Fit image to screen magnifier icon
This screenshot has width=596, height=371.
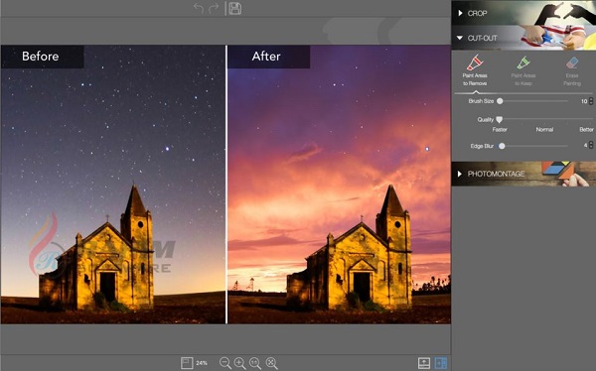(272, 363)
